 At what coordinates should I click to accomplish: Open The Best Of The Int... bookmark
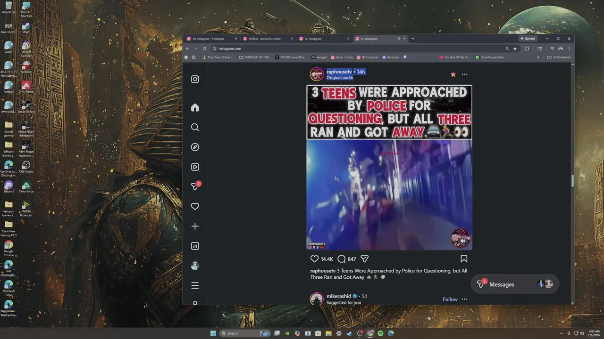[x=455, y=57]
